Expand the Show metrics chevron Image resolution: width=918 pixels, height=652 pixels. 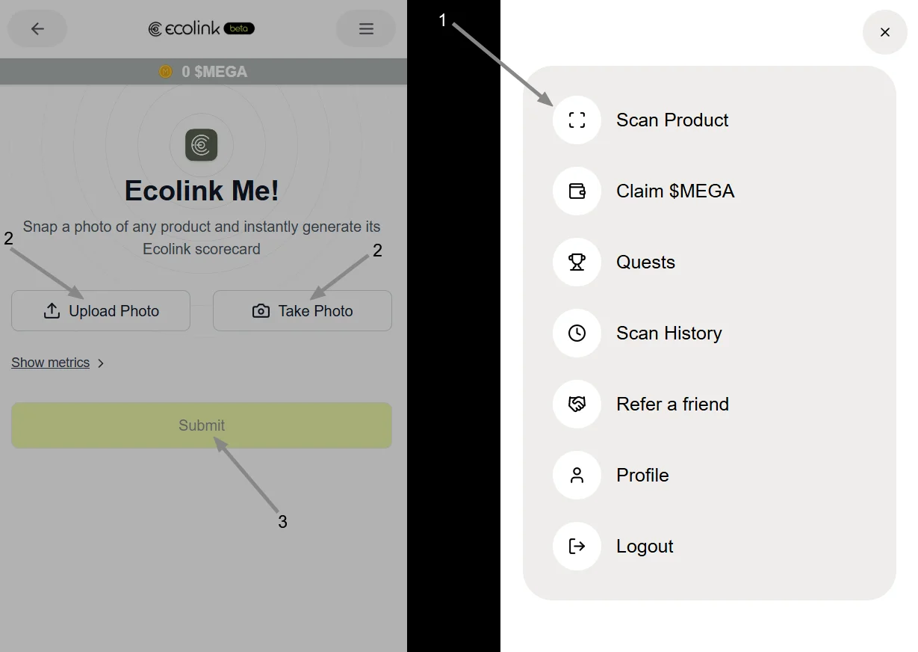(101, 363)
